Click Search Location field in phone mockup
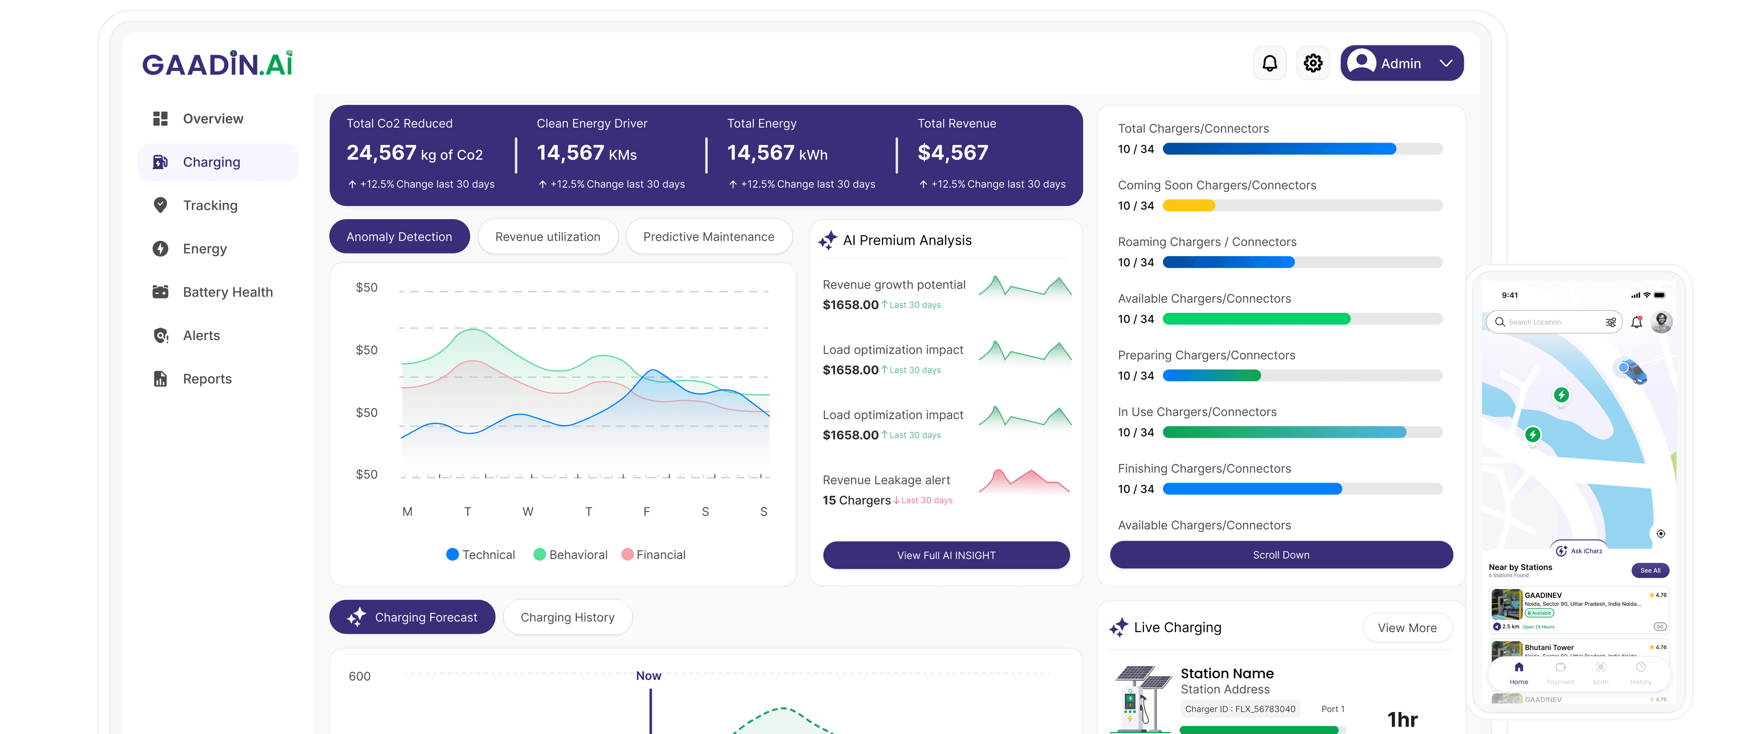Viewport: 1750px width, 734px height. coord(1554,323)
